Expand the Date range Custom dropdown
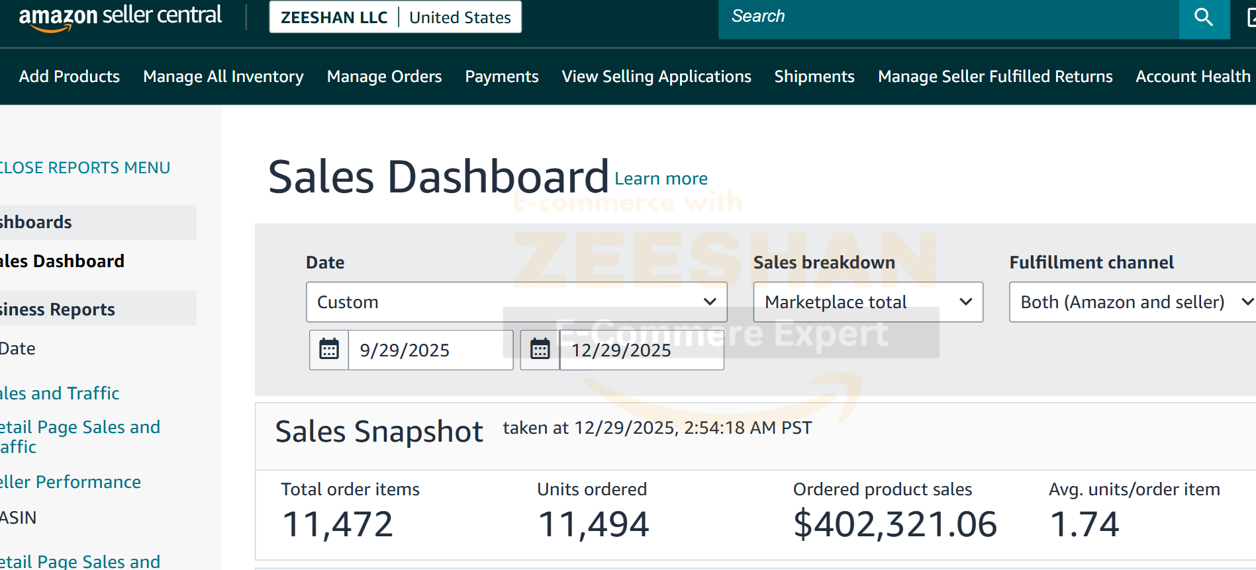The height and width of the screenshot is (570, 1256). coord(516,302)
